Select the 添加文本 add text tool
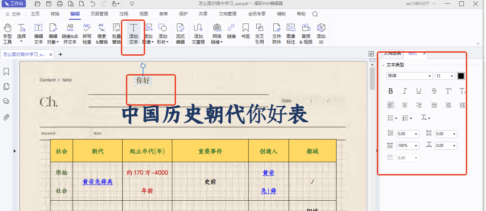Image resolution: width=486 pixels, height=211 pixels. pyautogui.click(x=133, y=34)
